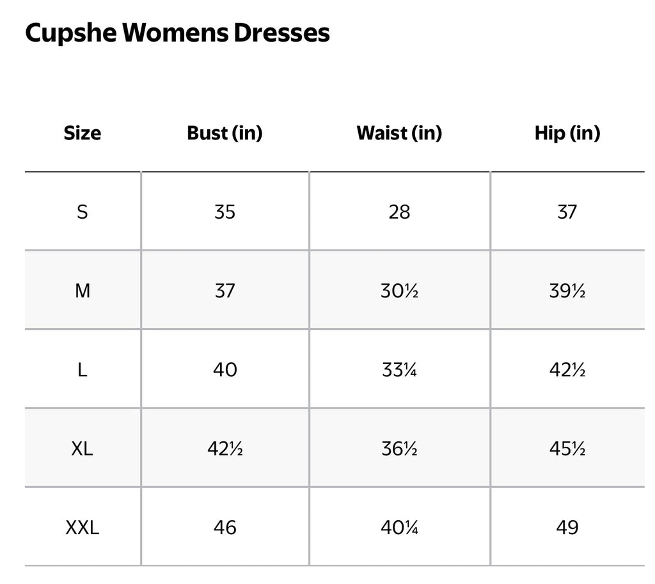Click hip value 49 for size XXL
Image resolution: width=655 pixels, height=584 pixels.
click(567, 528)
